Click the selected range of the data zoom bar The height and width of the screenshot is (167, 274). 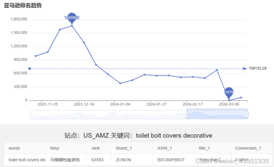pos(217,114)
